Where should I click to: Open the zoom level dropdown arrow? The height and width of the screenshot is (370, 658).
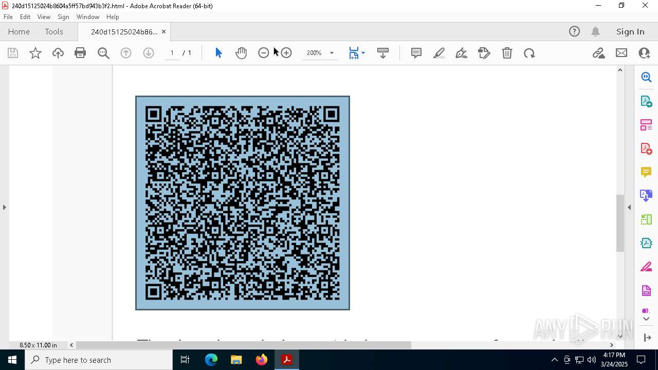click(332, 53)
